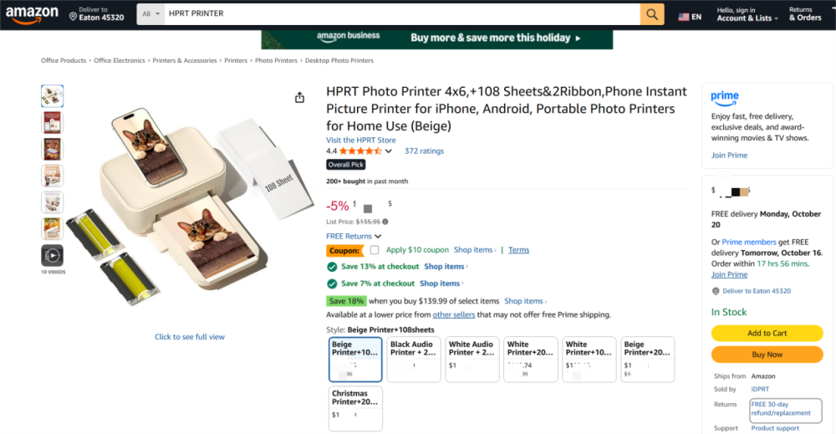Play the product videos thumbnail
The image size is (836, 434).
pyautogui.click(x=52, y=255)
